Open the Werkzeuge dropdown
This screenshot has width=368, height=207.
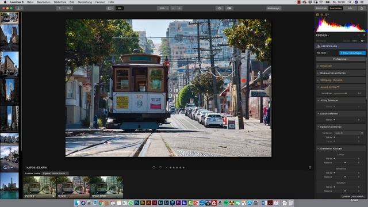[x=274, y=8]
